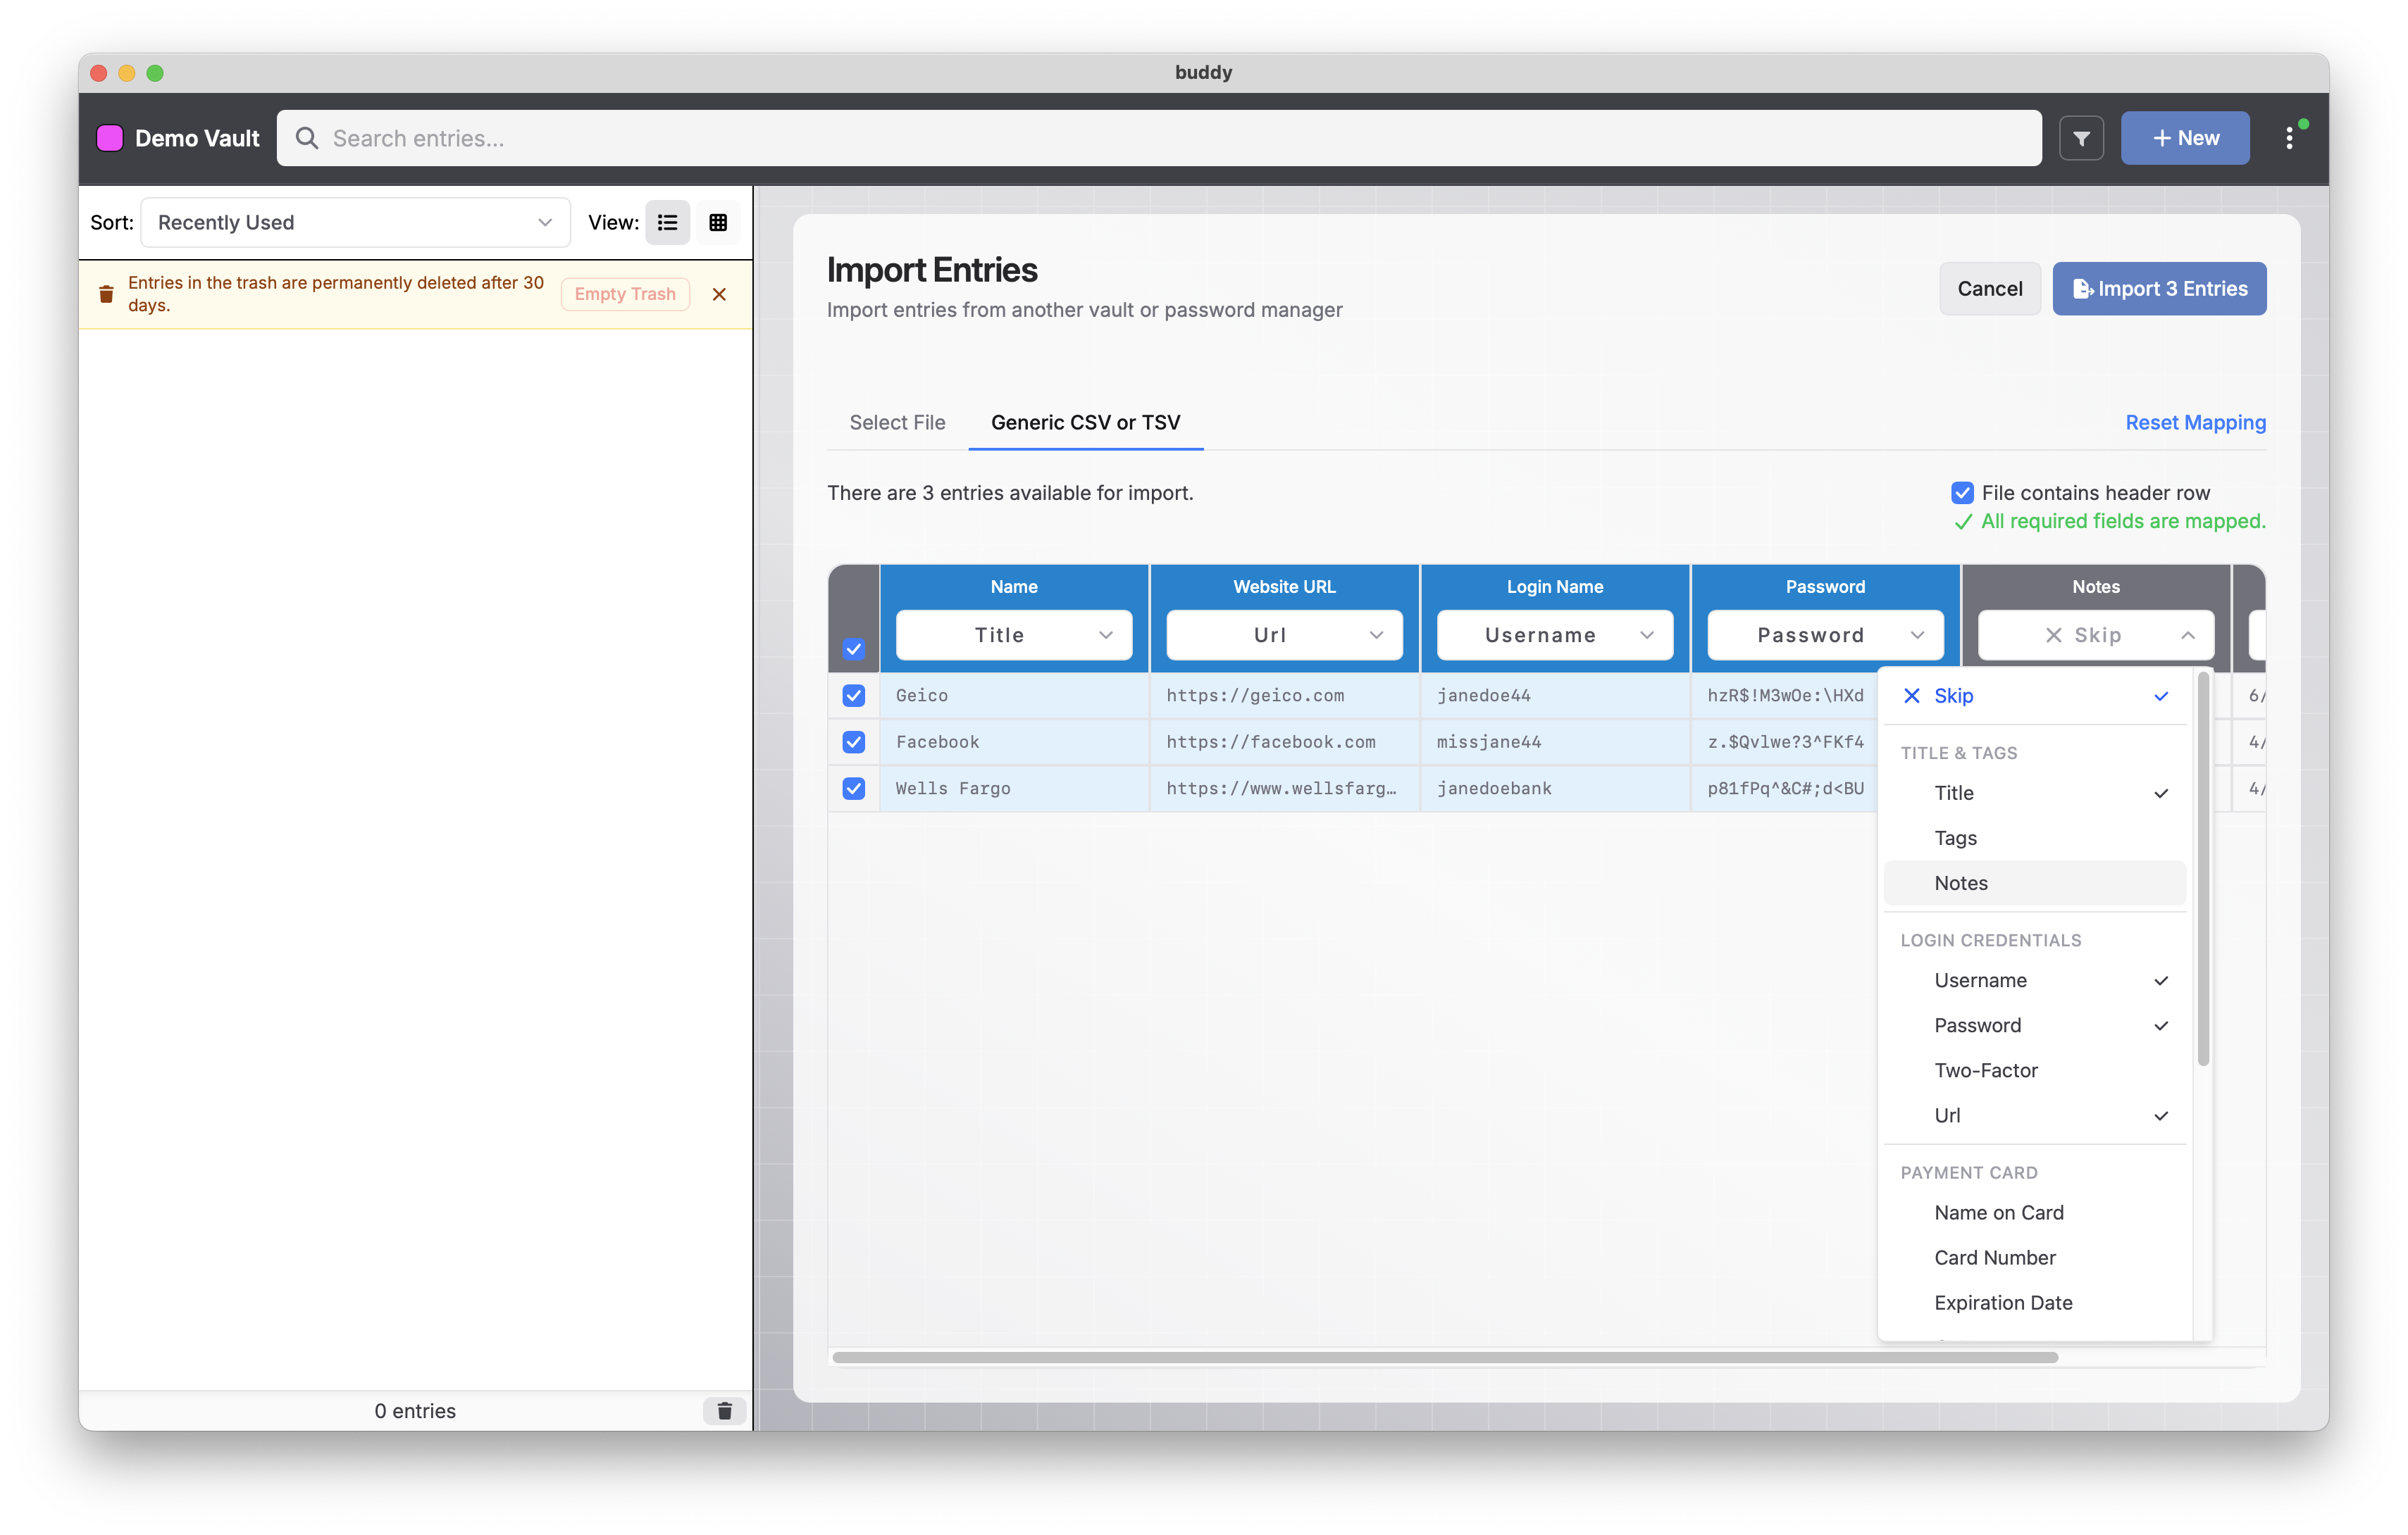
Task: Click the missjane44 username cell
Action: coord(1555,741)
